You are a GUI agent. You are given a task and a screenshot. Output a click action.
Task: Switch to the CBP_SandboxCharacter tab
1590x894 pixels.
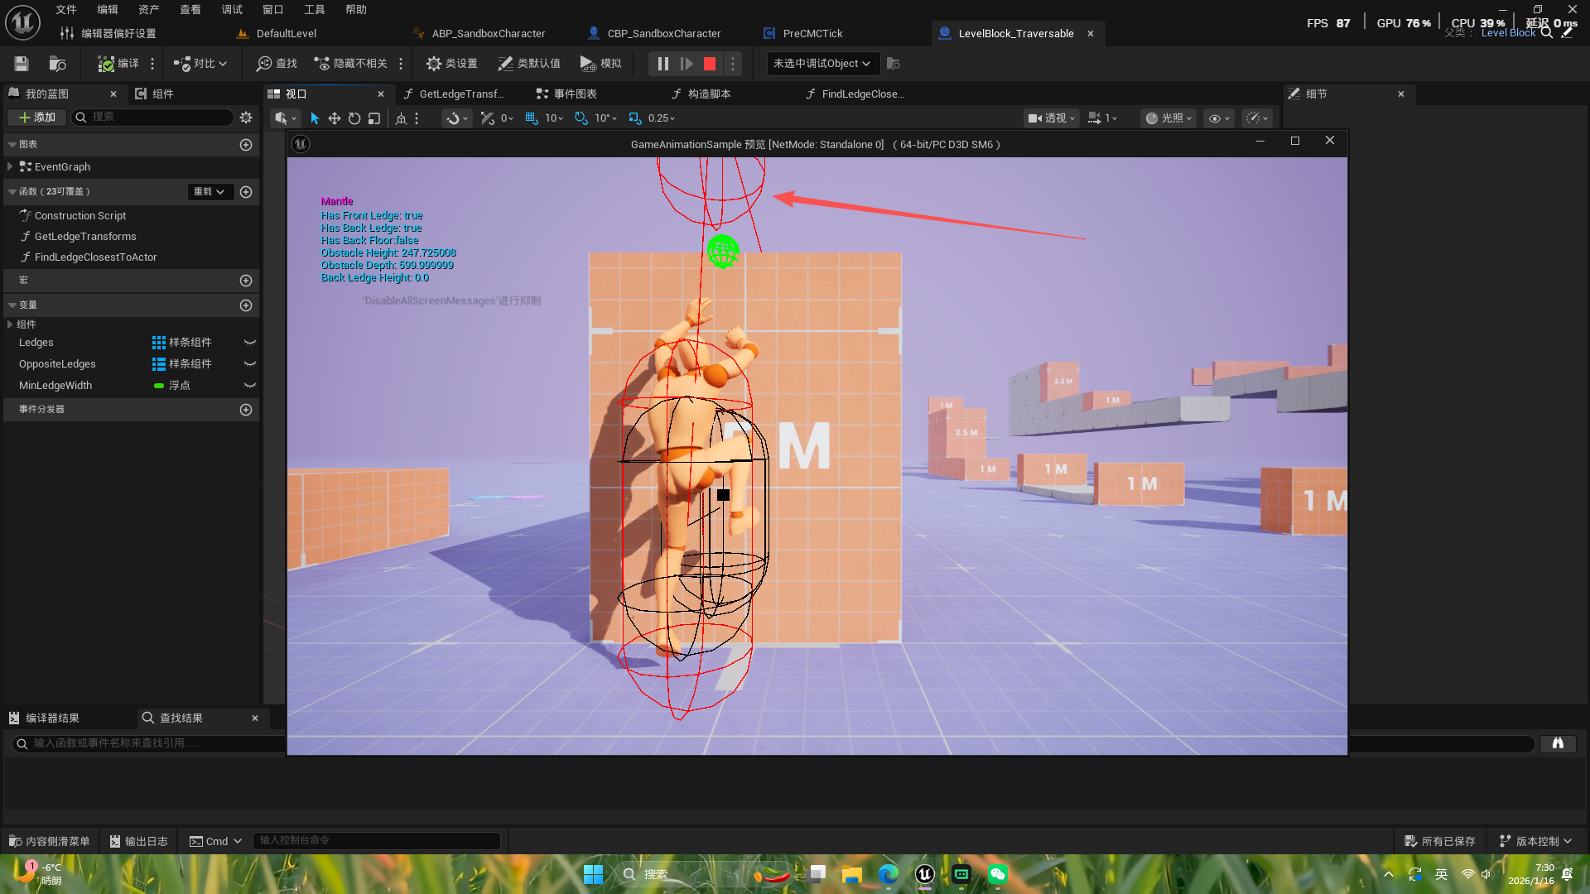click(x=663, y=34)
